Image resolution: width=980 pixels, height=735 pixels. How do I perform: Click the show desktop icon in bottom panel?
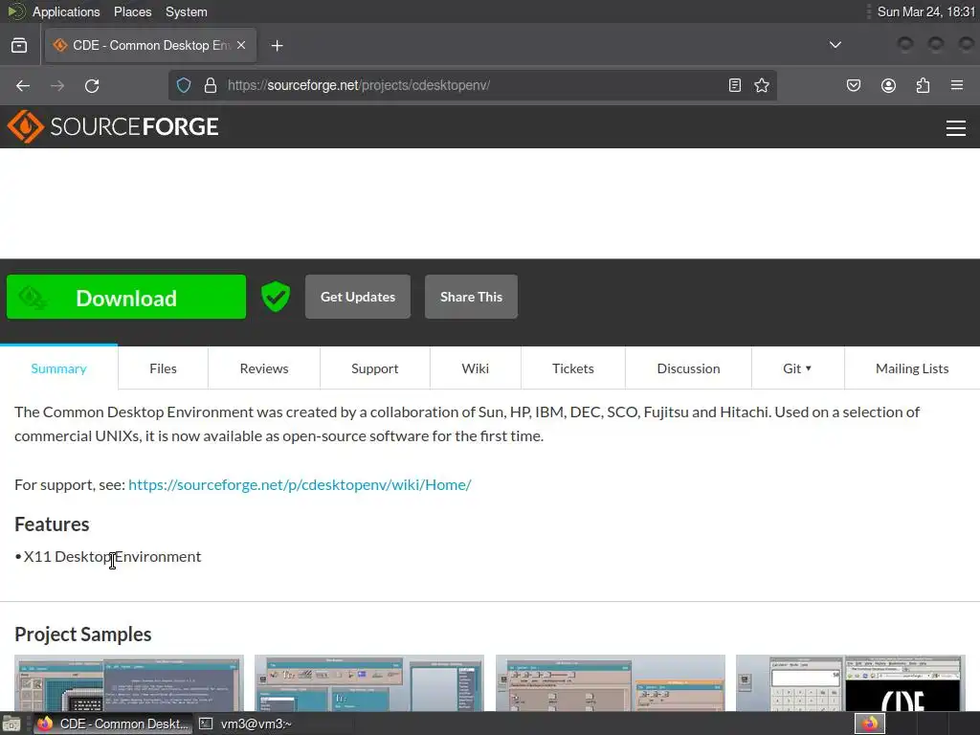(x=11, y=724)
